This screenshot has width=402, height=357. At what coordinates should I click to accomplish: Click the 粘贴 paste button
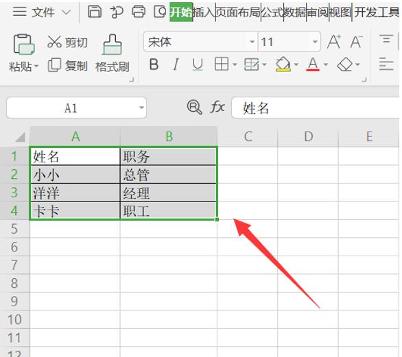[23, 53]
